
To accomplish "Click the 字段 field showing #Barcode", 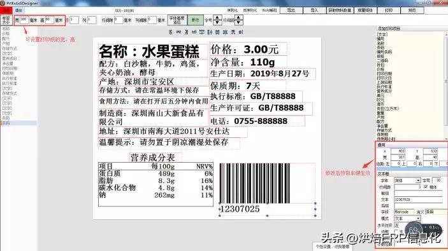I will [x=404, y=212].
